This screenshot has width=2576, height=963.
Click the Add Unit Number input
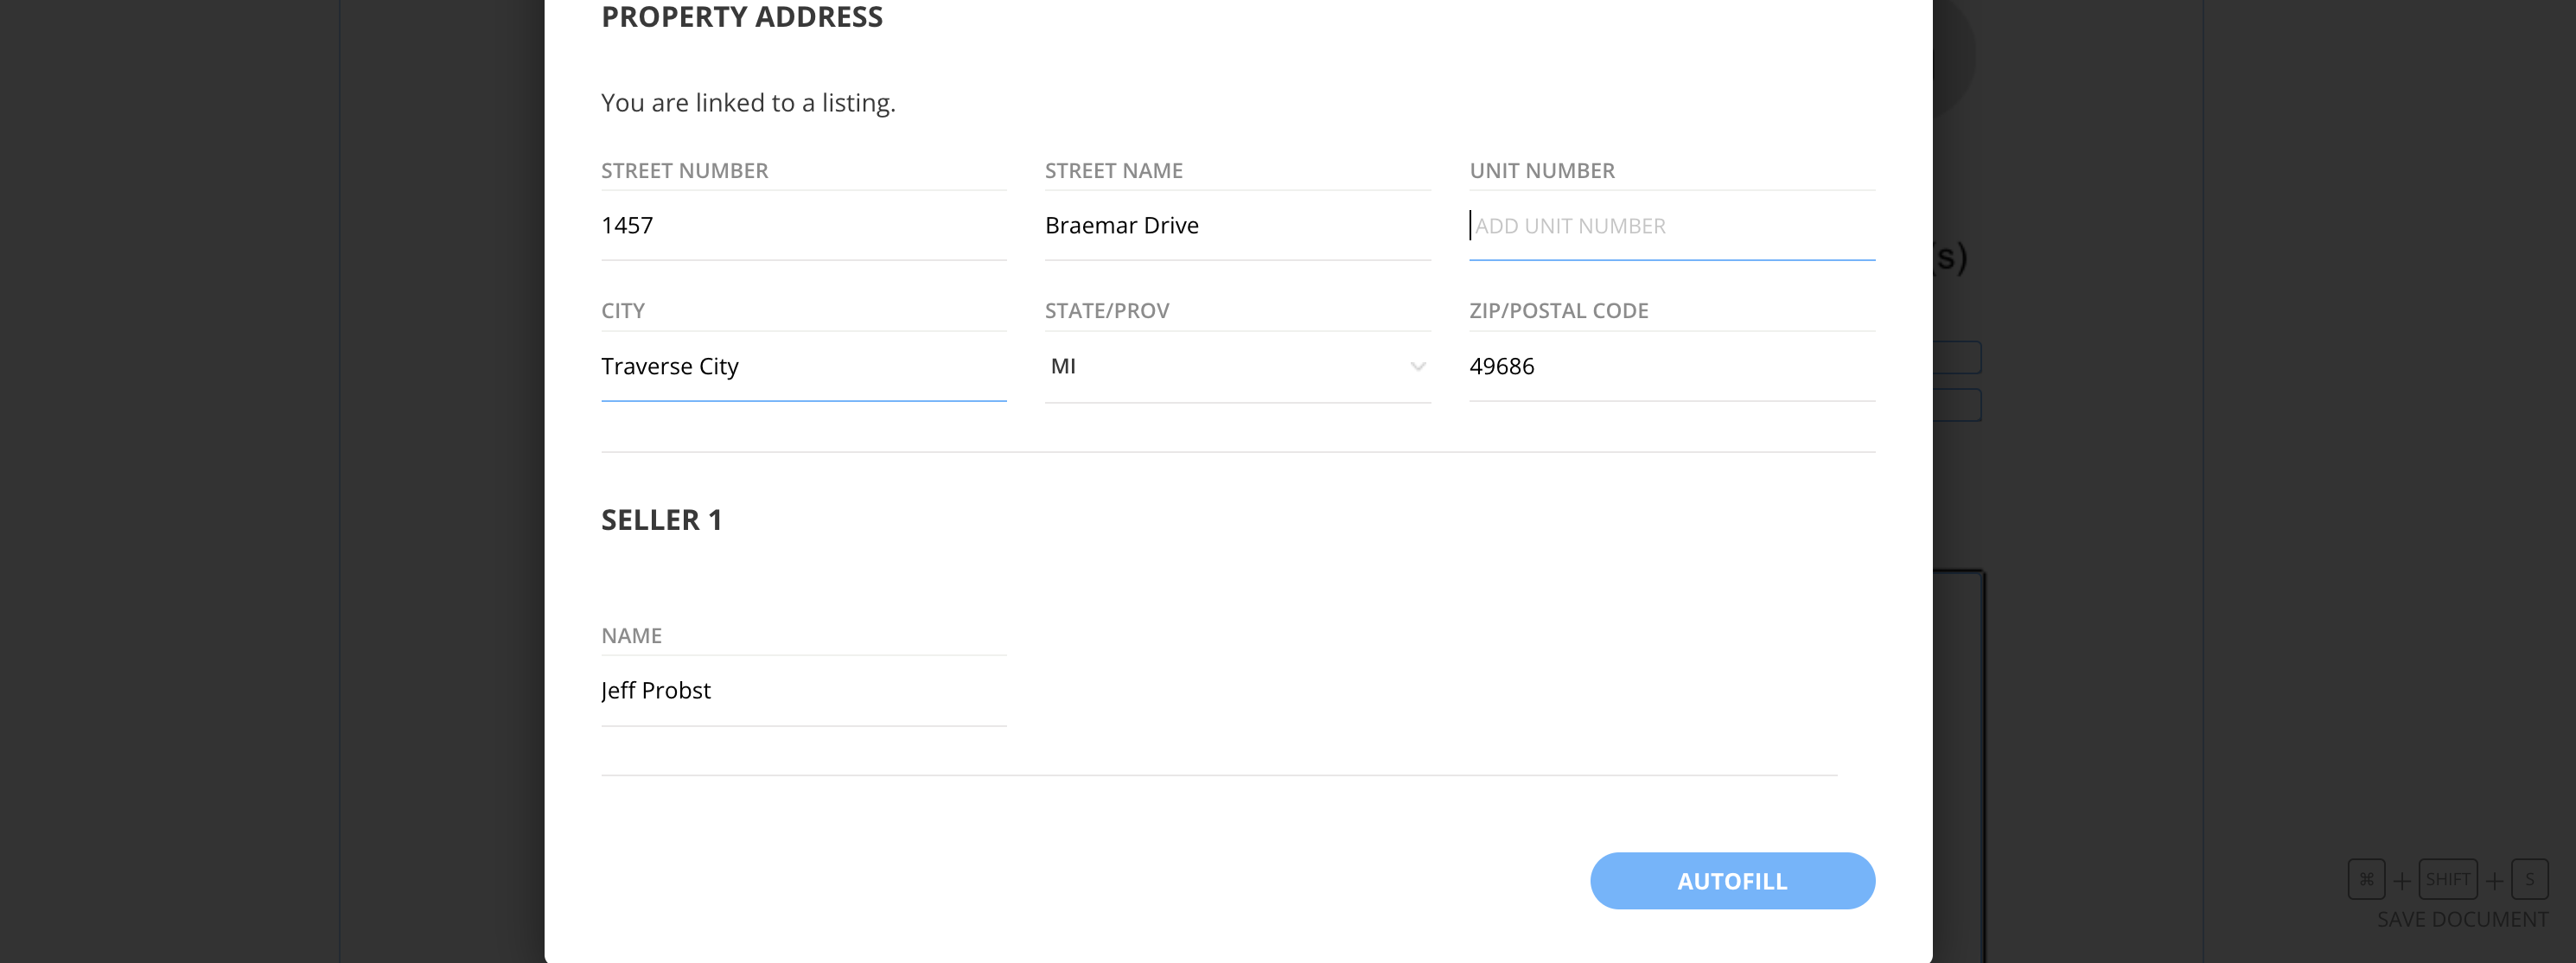[1670, 226]
